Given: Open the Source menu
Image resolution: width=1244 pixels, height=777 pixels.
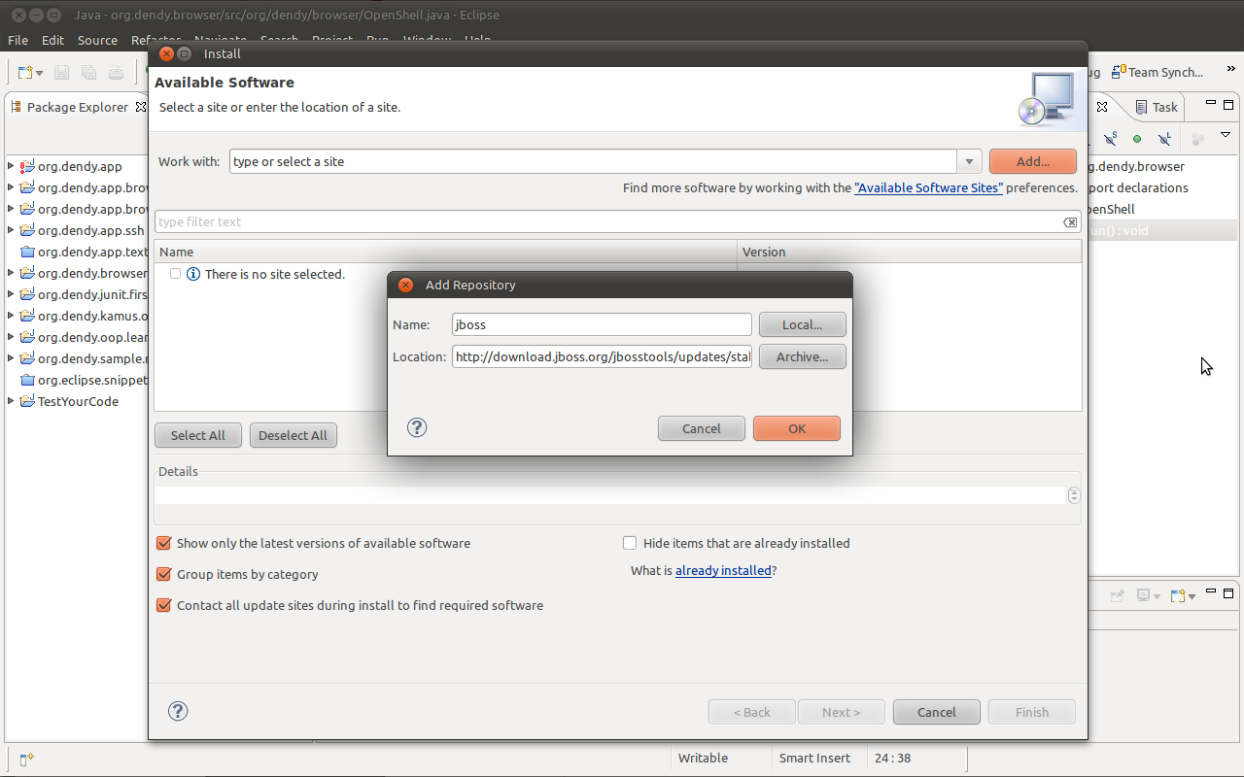Looking at the screenshot, I should (x=97, y=40).
